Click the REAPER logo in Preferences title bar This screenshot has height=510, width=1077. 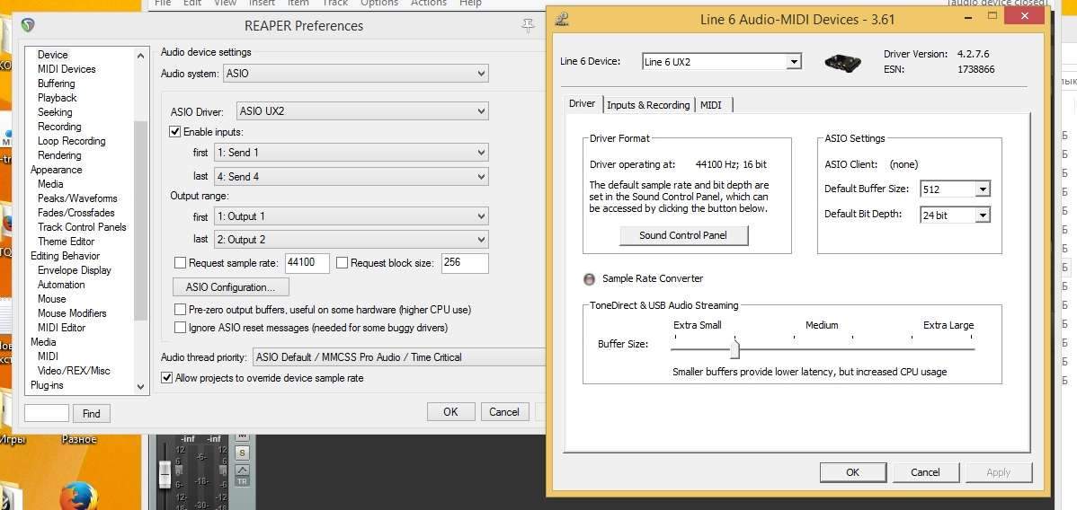tap(28, 26)
